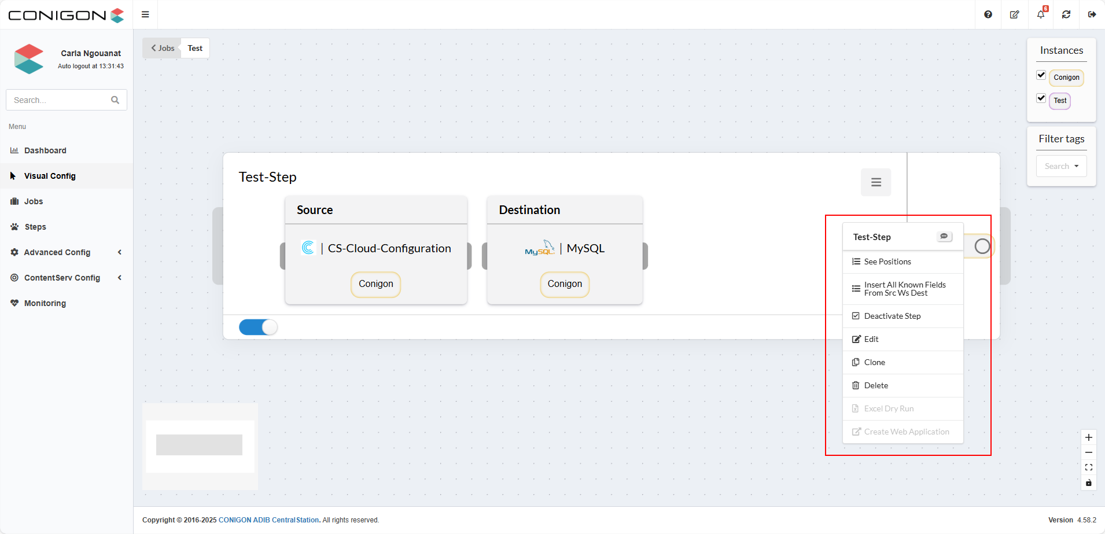The height and width of the screenshot is (534, 1105).
Task: Choose Clone from the step menu
Action: pyautogui.click(x=874, y=362)
